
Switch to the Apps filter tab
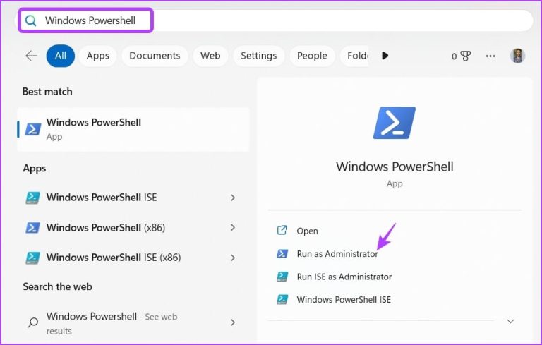click(98, 56)
